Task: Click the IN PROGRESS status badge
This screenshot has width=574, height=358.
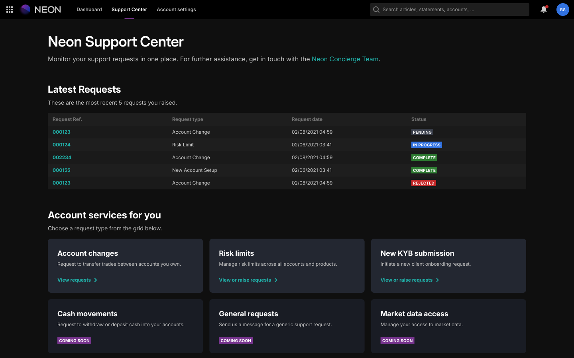Action: click(x=427, y=145)
